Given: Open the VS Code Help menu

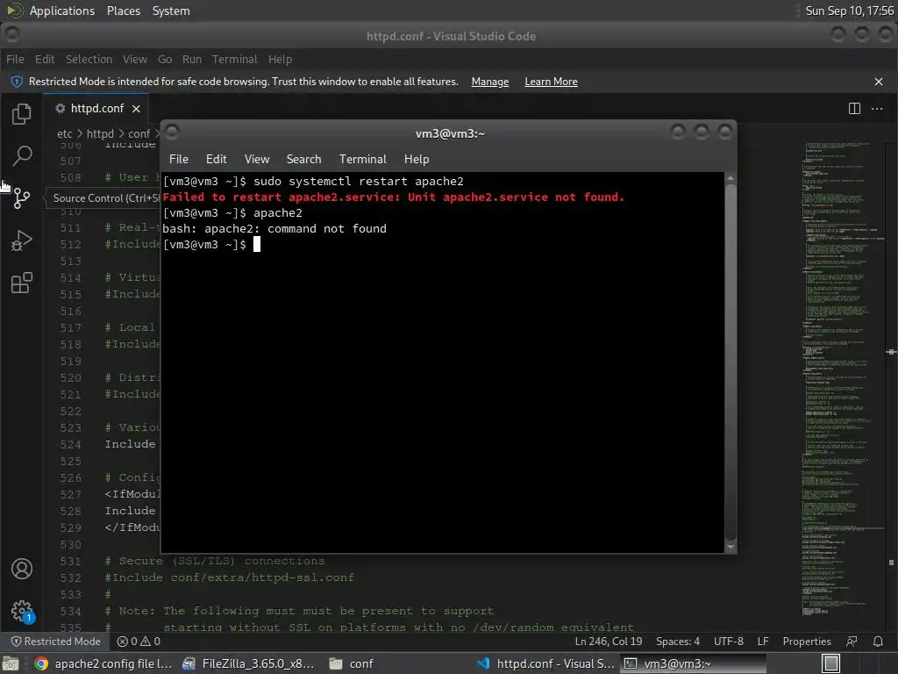Looking at the screenshot, I should (x=280, y=59).
